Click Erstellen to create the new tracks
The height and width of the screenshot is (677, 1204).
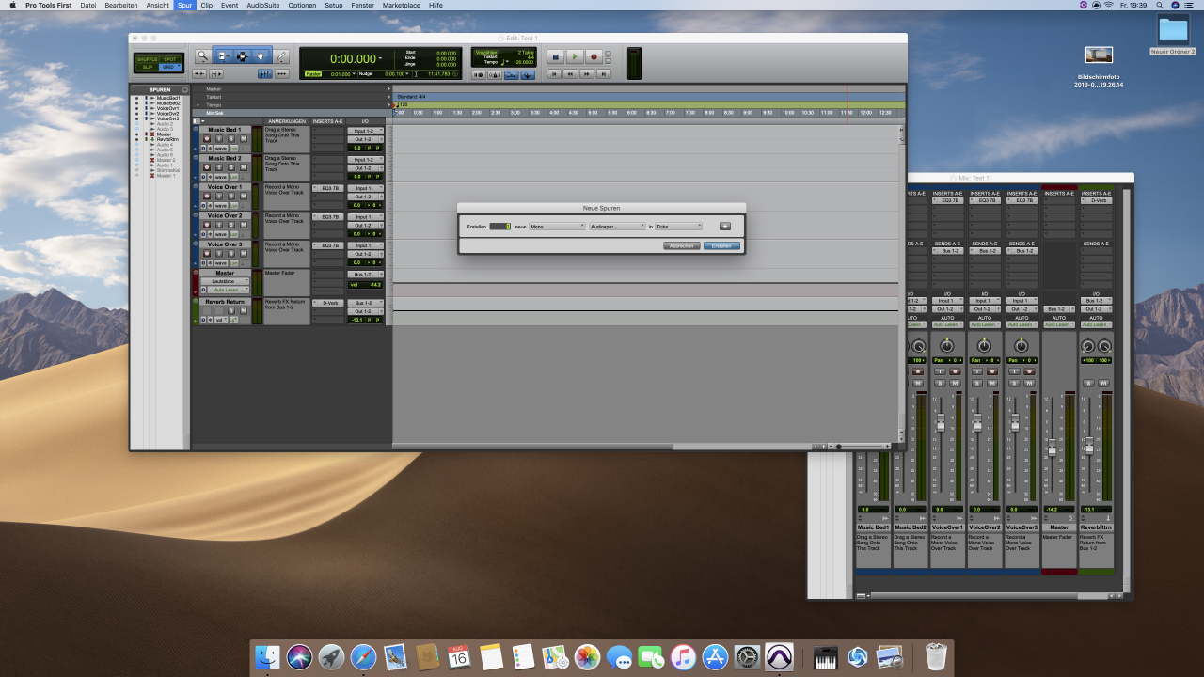(721, 245)
